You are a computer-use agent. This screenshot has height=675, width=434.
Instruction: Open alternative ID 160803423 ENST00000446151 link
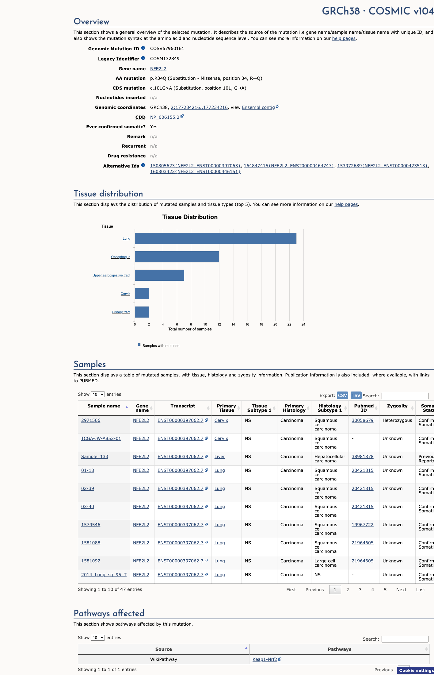pos(195,172)
